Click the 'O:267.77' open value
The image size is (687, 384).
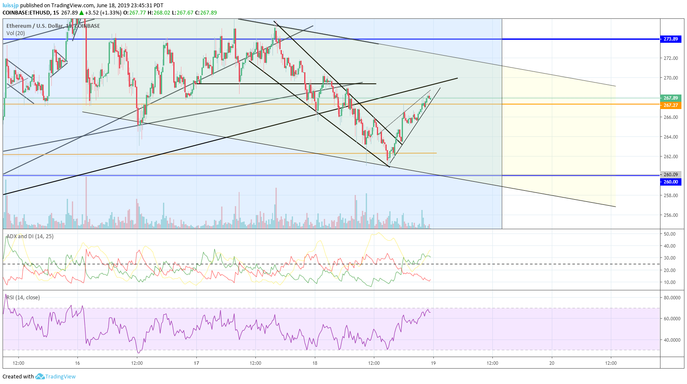pos(135,12)
